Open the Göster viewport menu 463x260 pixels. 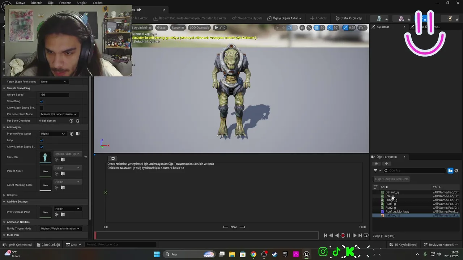point(162,27)
